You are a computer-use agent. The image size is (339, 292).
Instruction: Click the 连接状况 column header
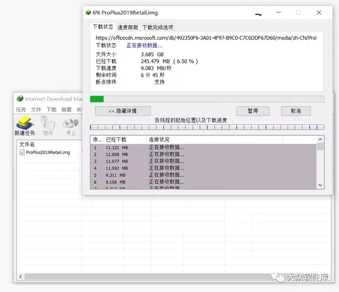click(215, 140)
